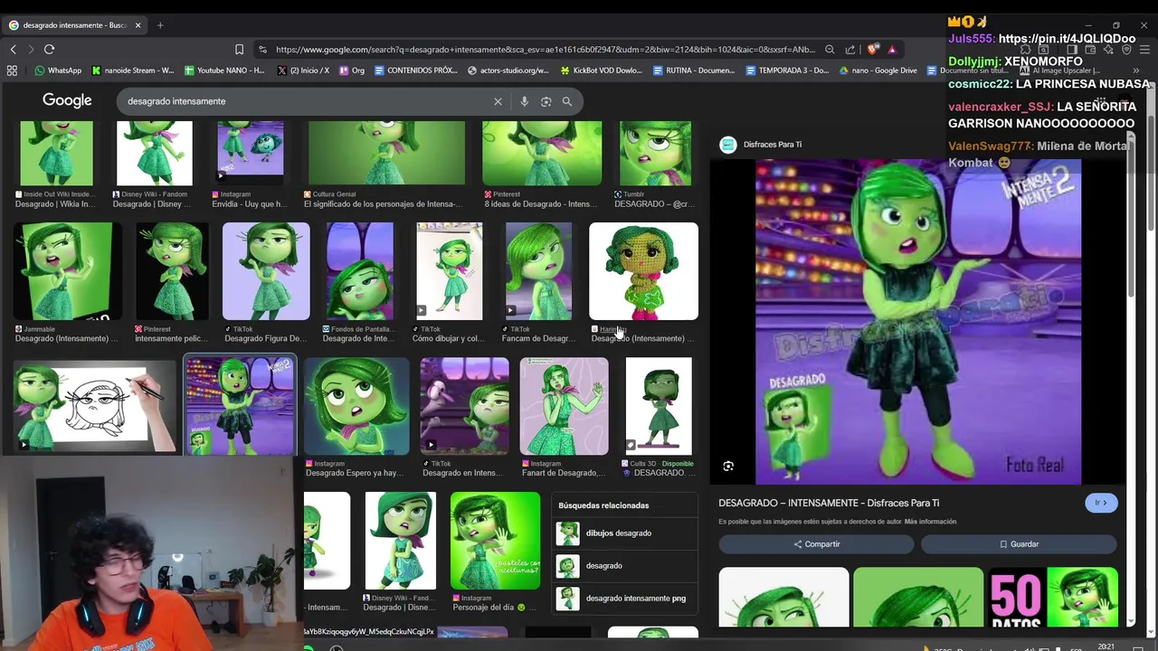
Task: Open the nano - Google Drive bookmark
Action: coord(878,71)
